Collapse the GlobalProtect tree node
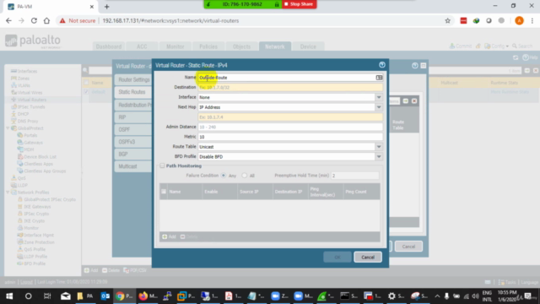 pyautogui.click(x=8, y=128)
